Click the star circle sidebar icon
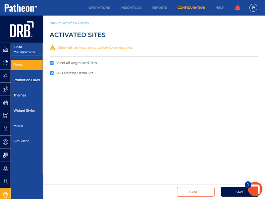The width and height of the screenshot is (265, 199). [5, 142]
